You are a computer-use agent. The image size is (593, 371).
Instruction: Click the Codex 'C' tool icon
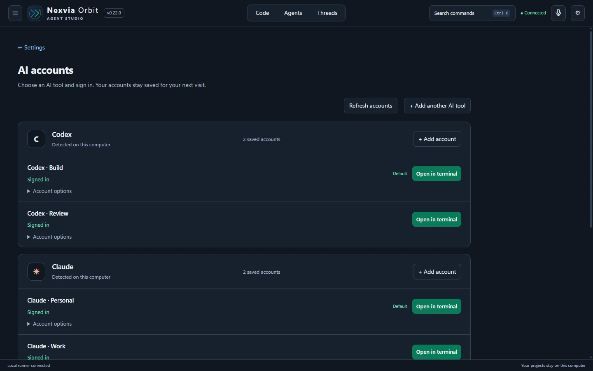tap(36, 139)
